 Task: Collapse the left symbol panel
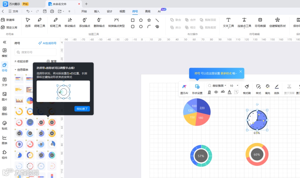coord(5,42)
